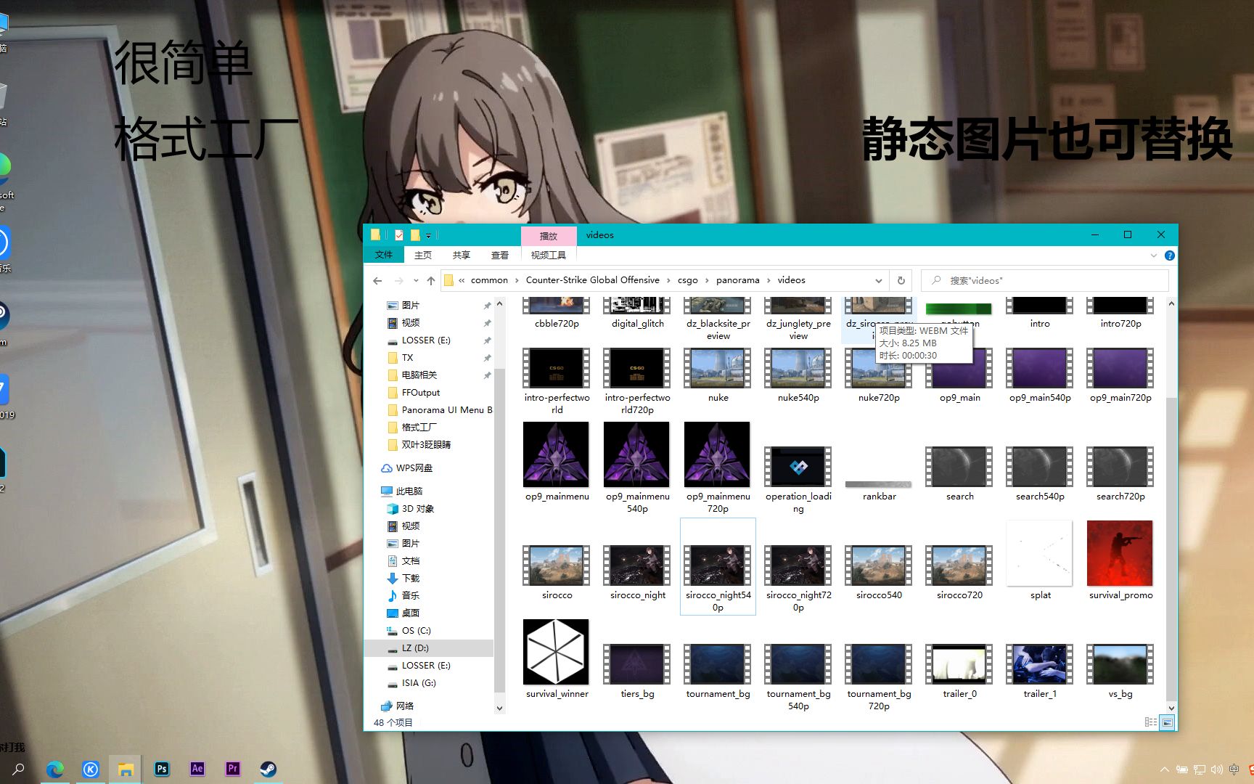Select the intro-perfectworld video
The image size is (1254, 784).
[557, 381]
